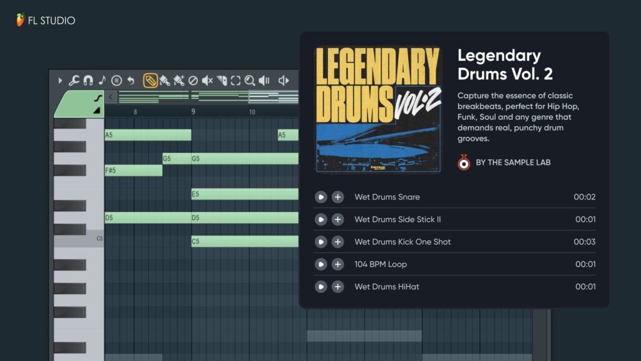Click the note overview strip above the ruler
The height and width of the screenshot is (361, 641).
[x=208, y=97]
